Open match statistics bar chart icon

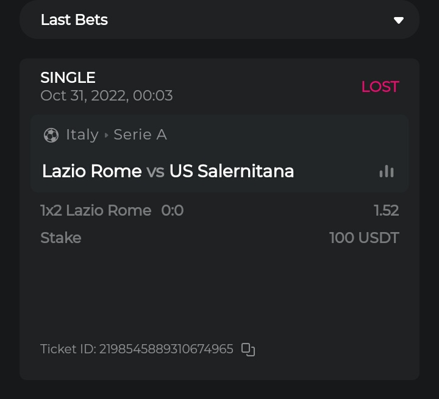tap(387, 171)
